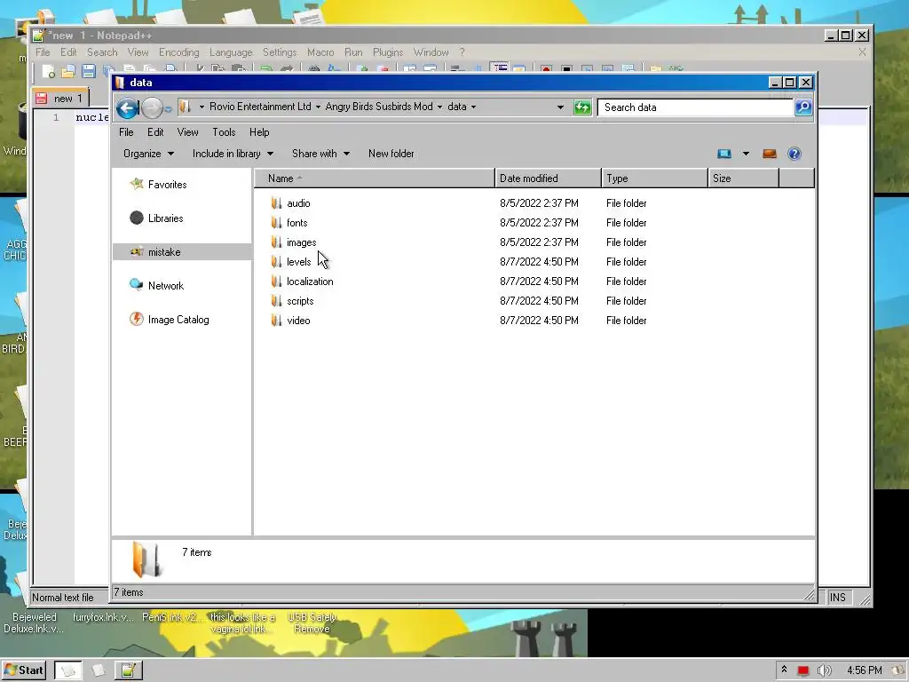Viewport: 909px width, 682px height.
Task: Open Notepad++ Macro menu
Action: coord(320,52)
